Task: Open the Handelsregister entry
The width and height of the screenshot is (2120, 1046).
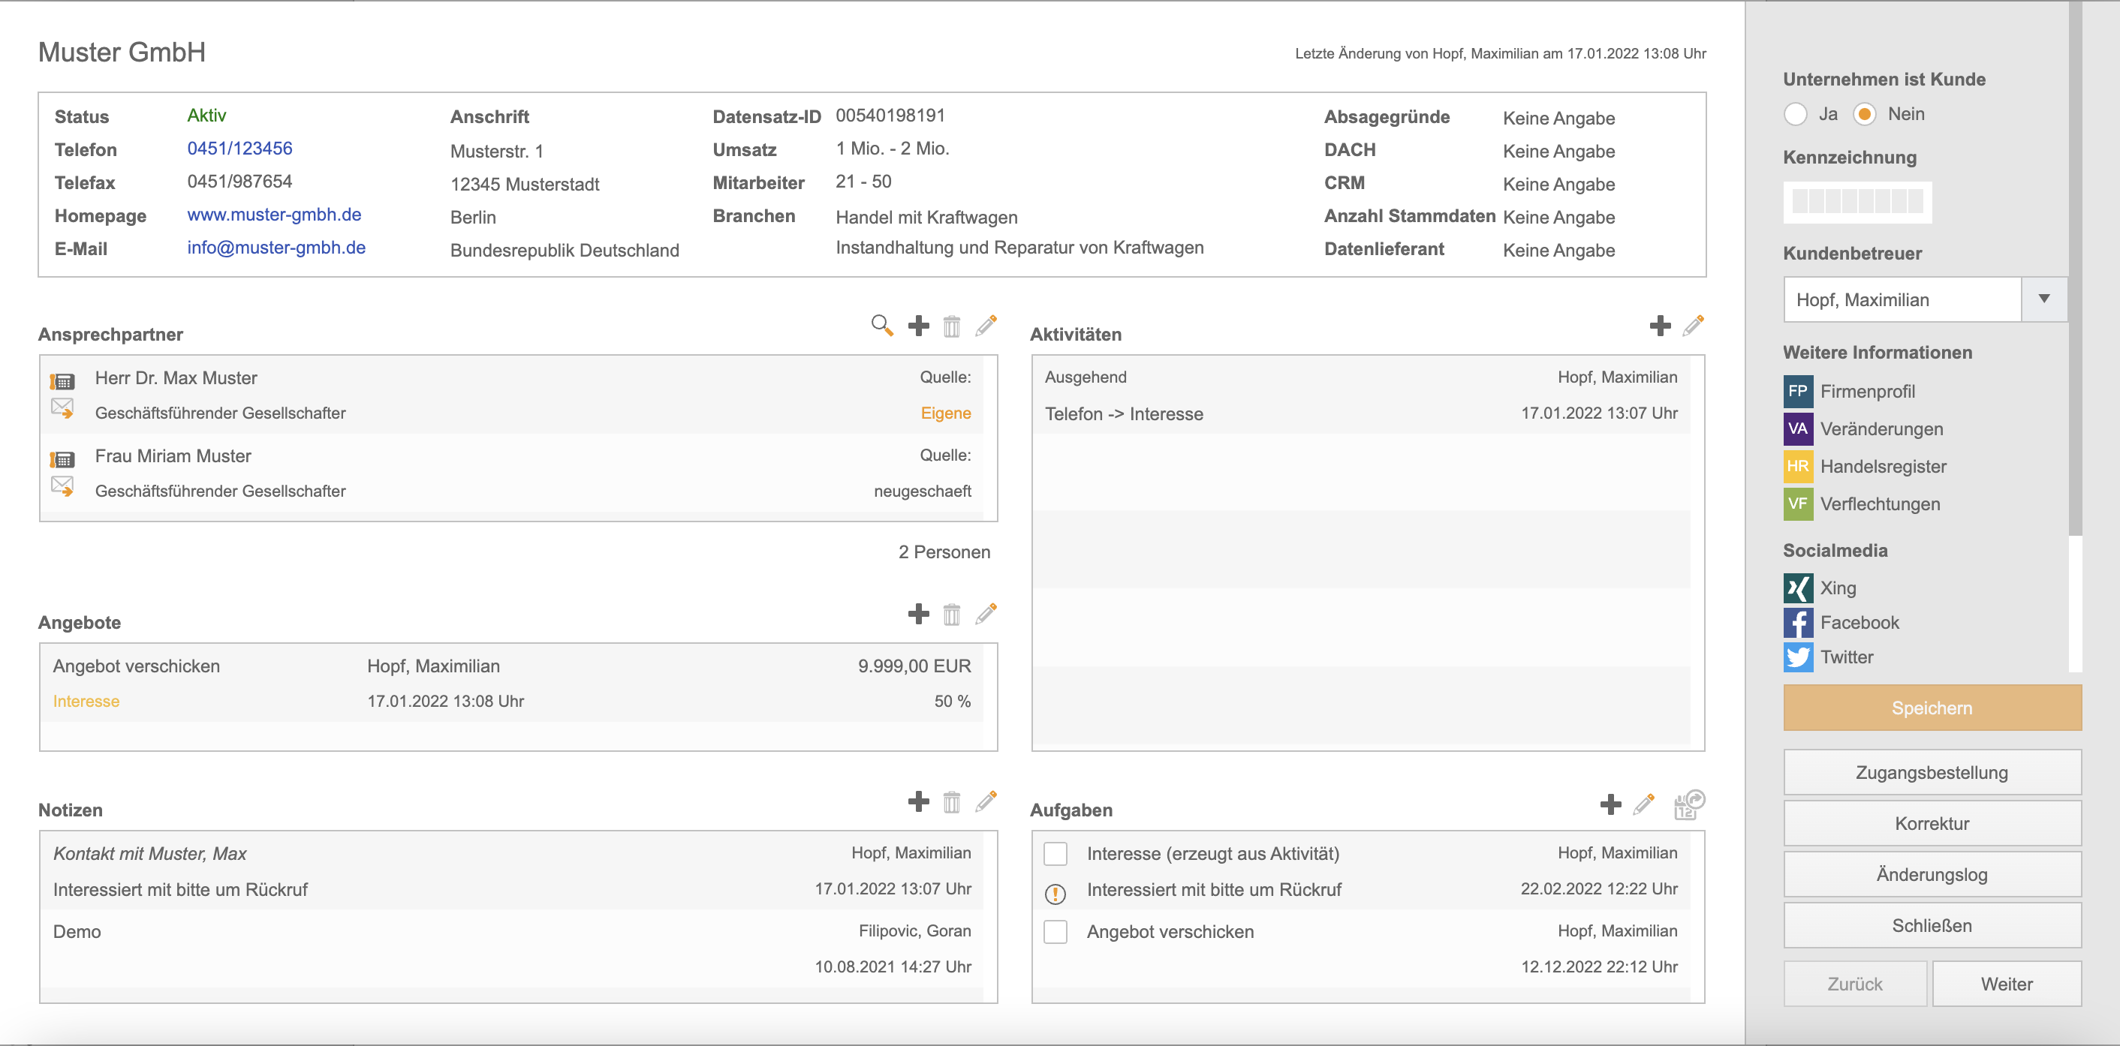Action: click(1882, 466)
